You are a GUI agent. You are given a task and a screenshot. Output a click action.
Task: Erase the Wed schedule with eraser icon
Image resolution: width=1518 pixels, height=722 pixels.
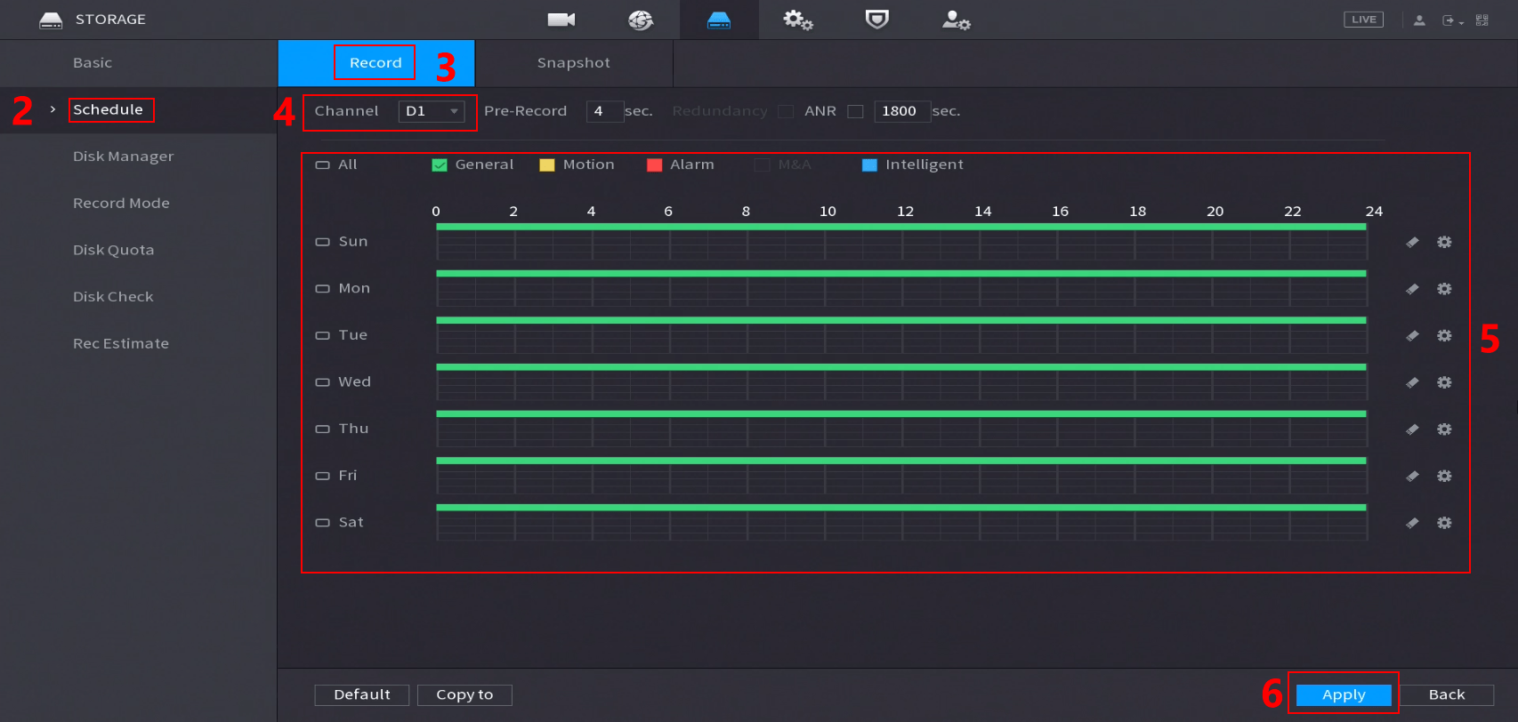tap(1412, 382)
